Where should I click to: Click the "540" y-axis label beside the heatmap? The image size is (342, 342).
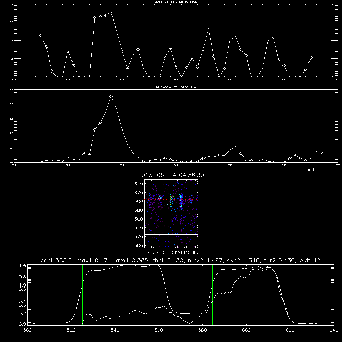pyautogui.click(x=139, y=228)
